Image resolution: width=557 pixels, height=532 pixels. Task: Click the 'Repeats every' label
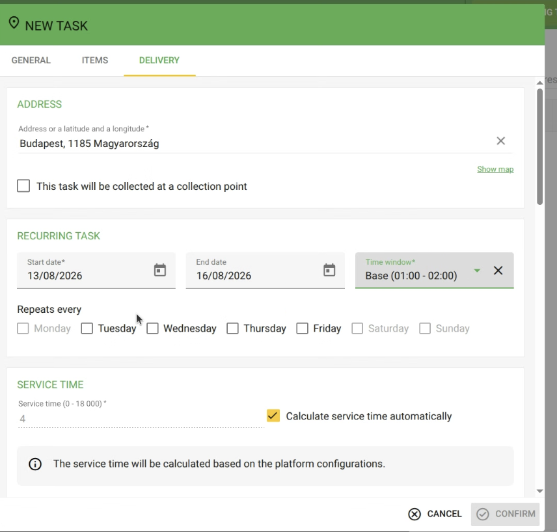(x=49, y=310)
